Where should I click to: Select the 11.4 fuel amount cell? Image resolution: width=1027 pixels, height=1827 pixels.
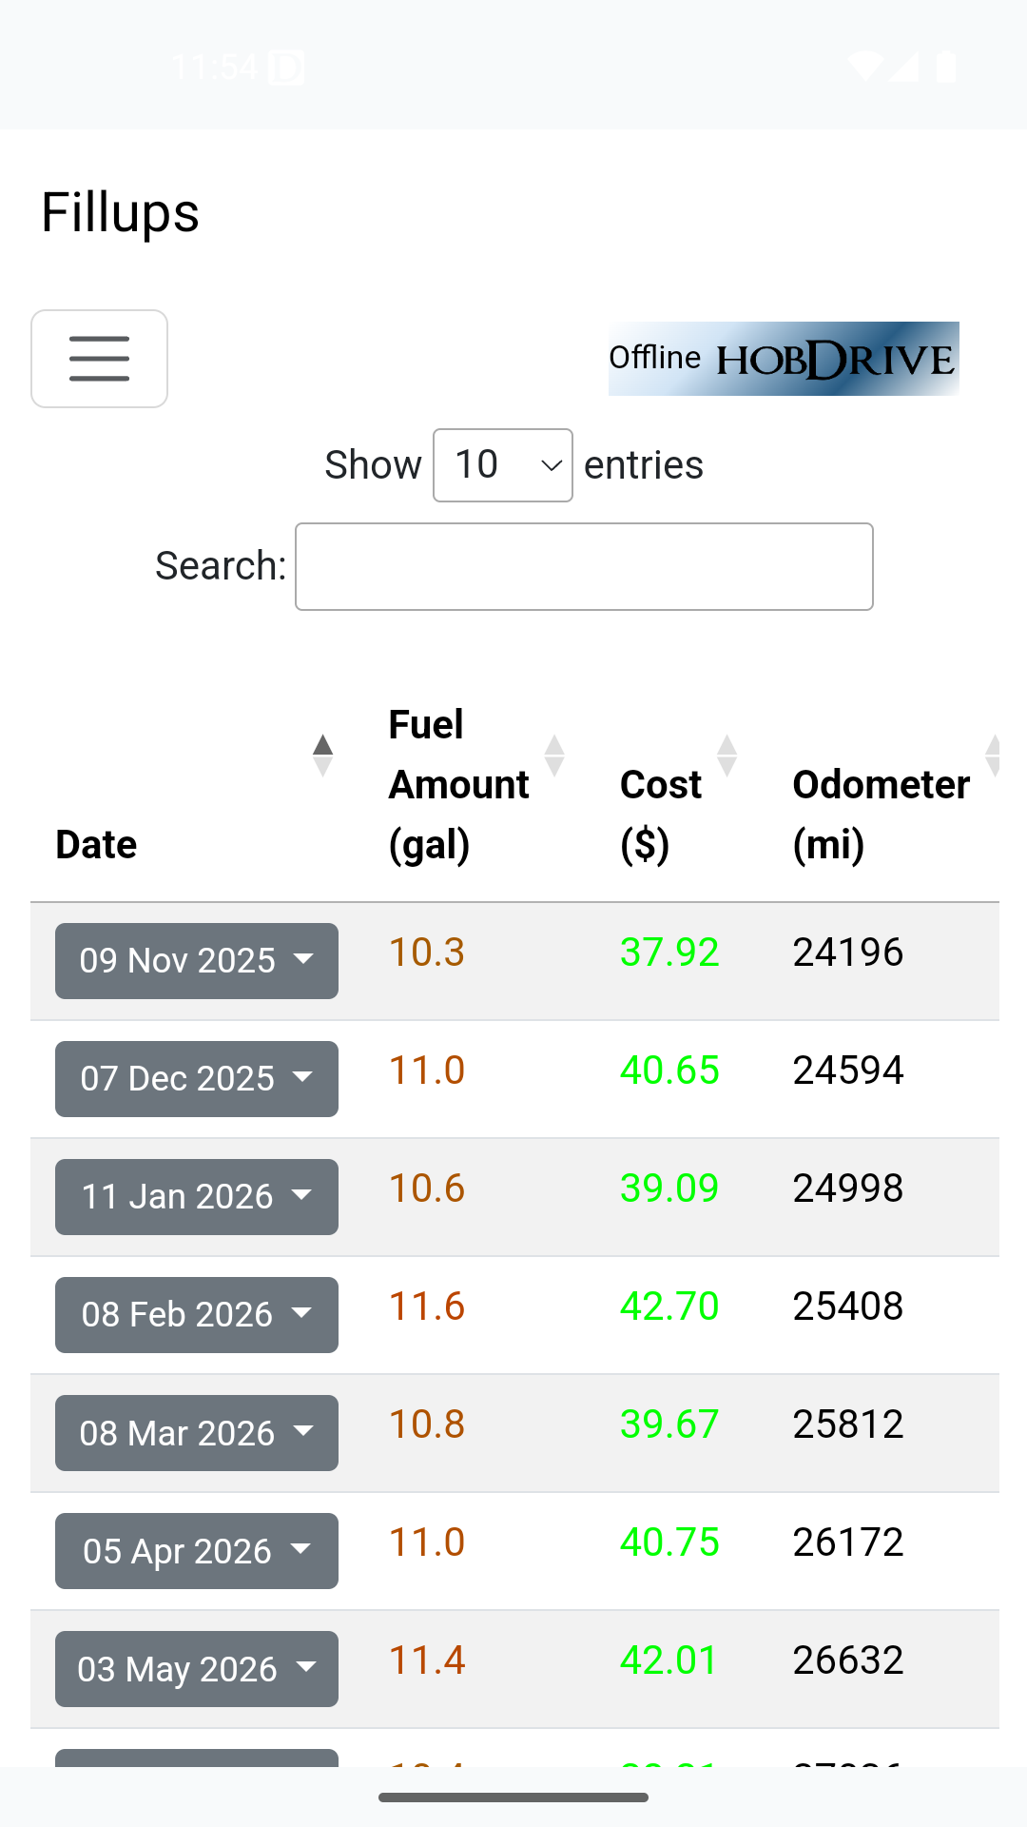click(x=427, y=1660)
